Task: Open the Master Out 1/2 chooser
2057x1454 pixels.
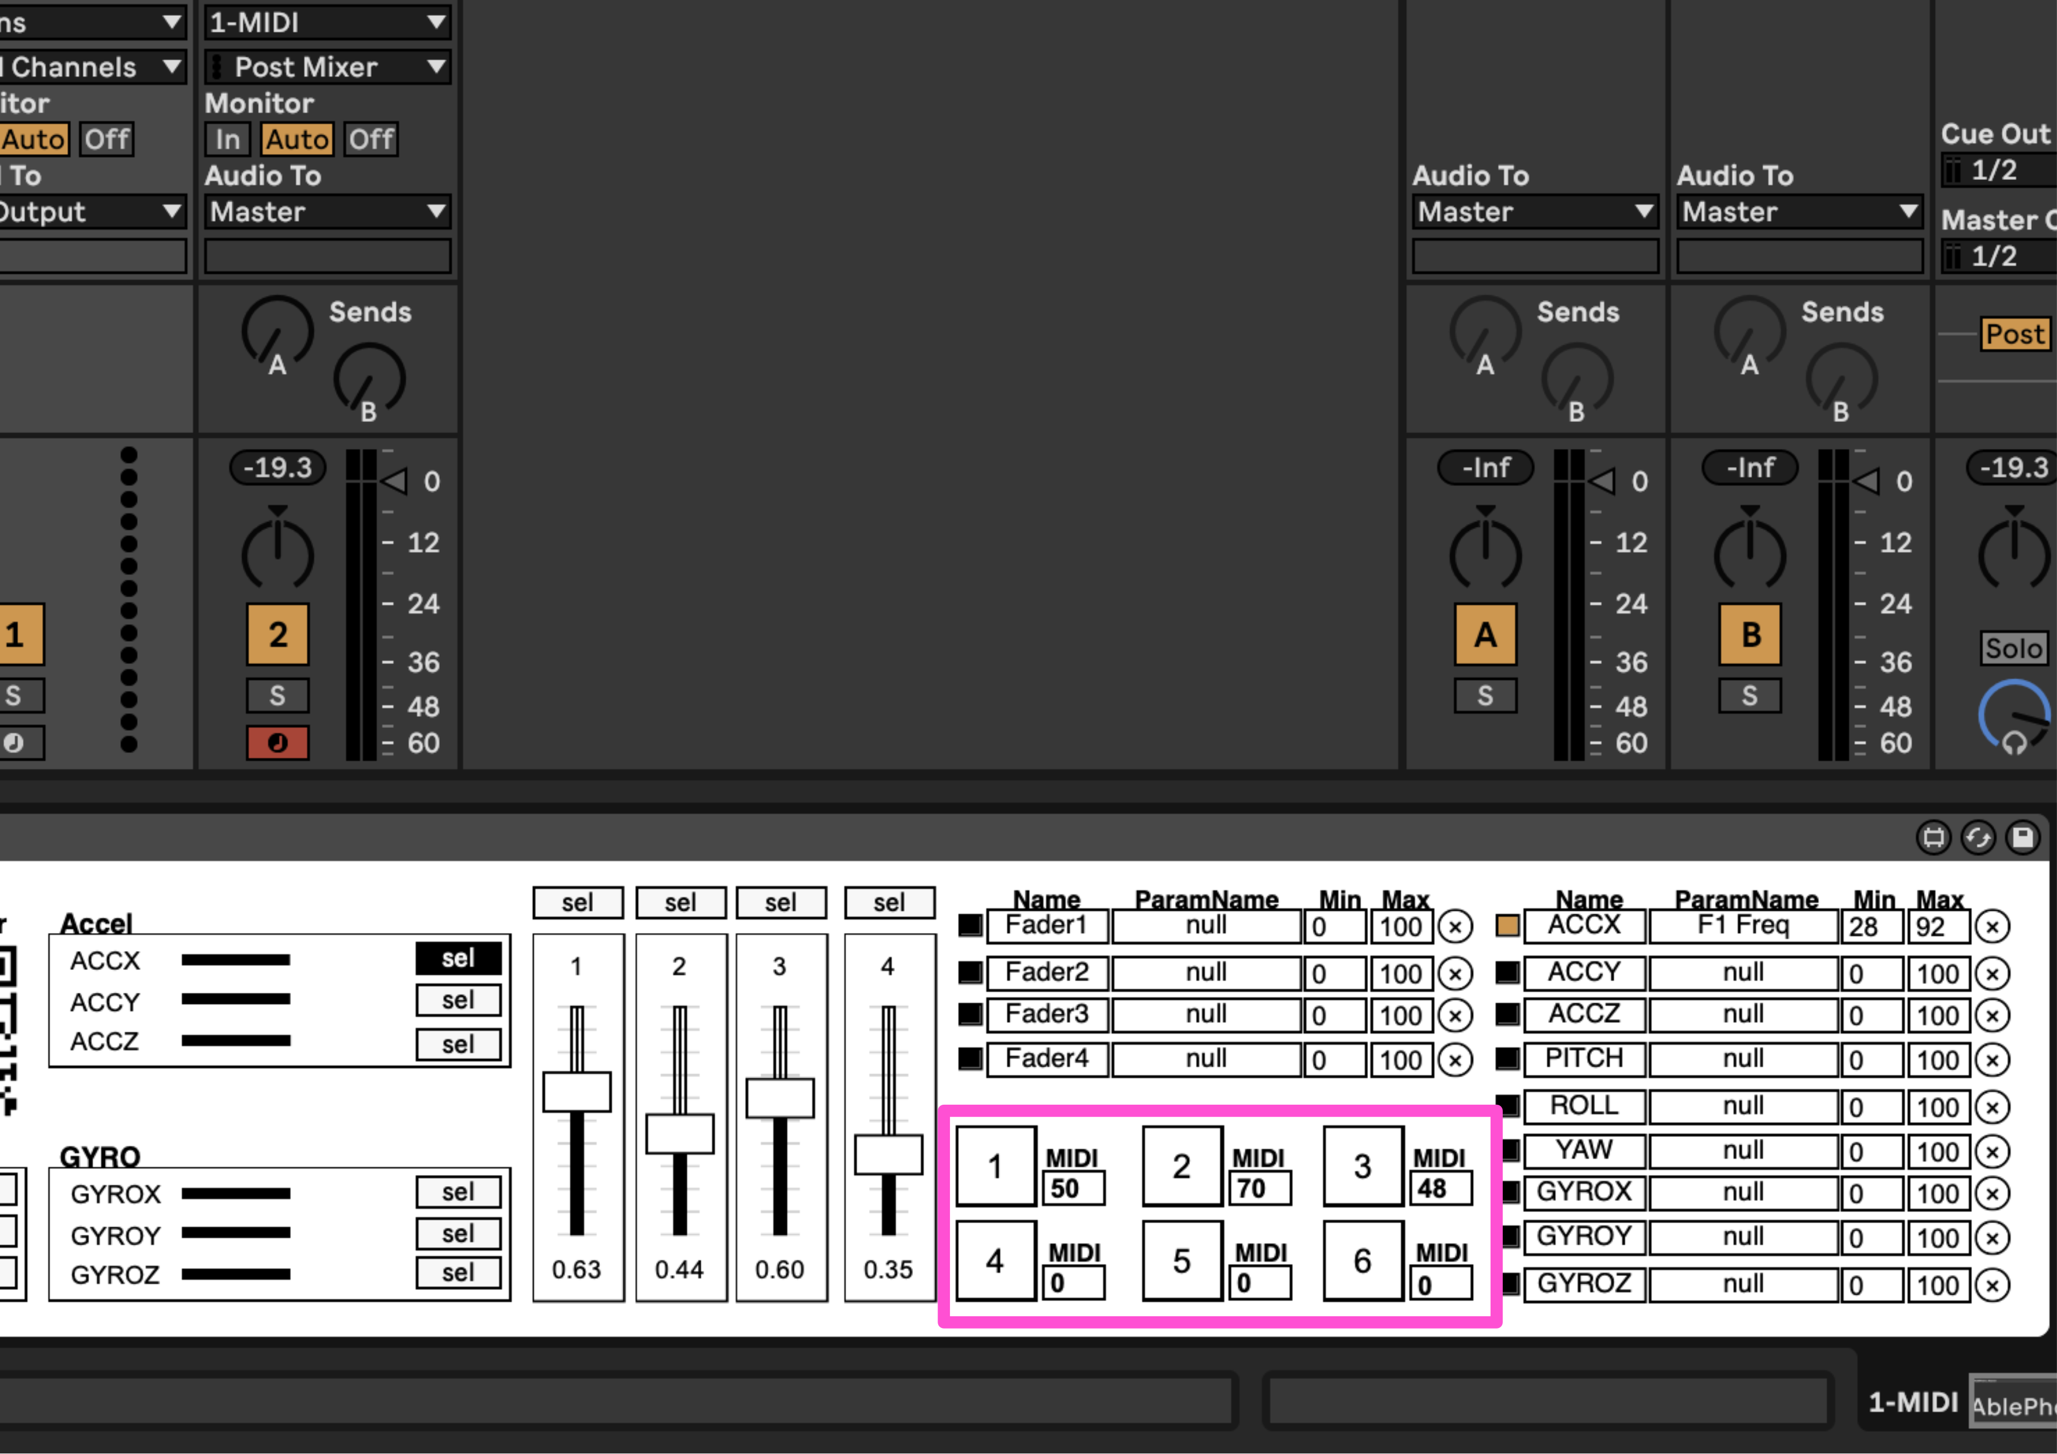Action: [x=1998, y=256]
